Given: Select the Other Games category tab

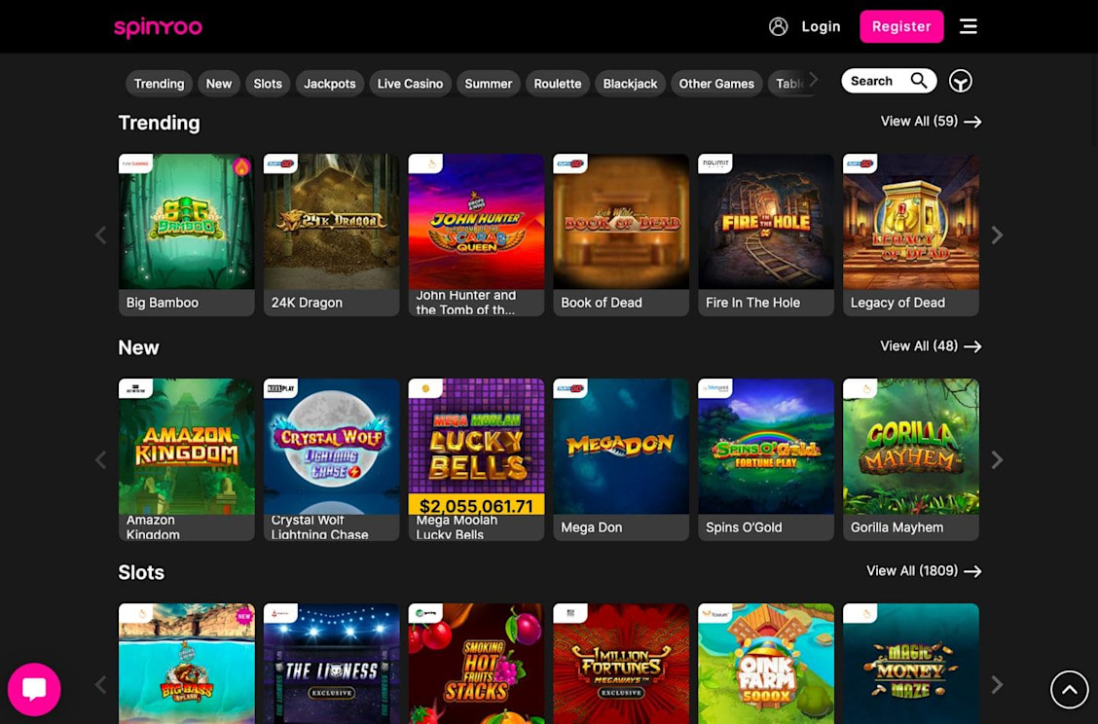Looking at the screenshot, I should coord(716,84).
